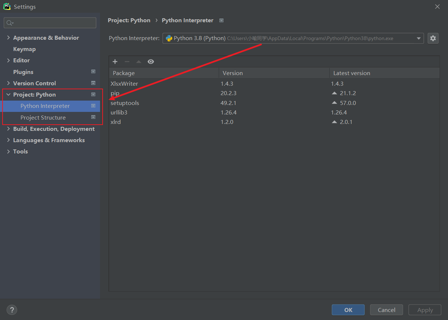Click the installed version 1.2.0 cell
This screenshot has height=320, width=448.
227,122
